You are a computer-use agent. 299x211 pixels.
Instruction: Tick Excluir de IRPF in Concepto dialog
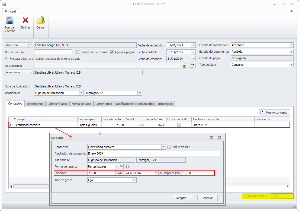[x=169, y=147]
